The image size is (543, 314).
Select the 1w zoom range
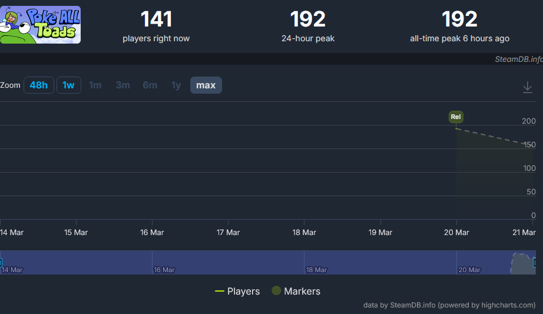68,85
